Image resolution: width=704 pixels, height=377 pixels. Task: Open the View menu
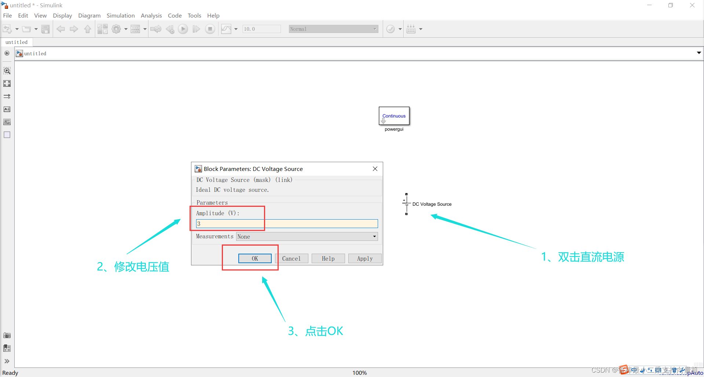coord(40,15)
